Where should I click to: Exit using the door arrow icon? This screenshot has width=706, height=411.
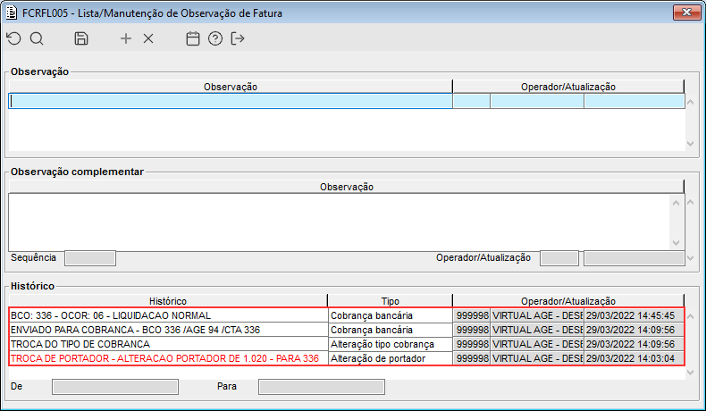[x=238, y=38]
